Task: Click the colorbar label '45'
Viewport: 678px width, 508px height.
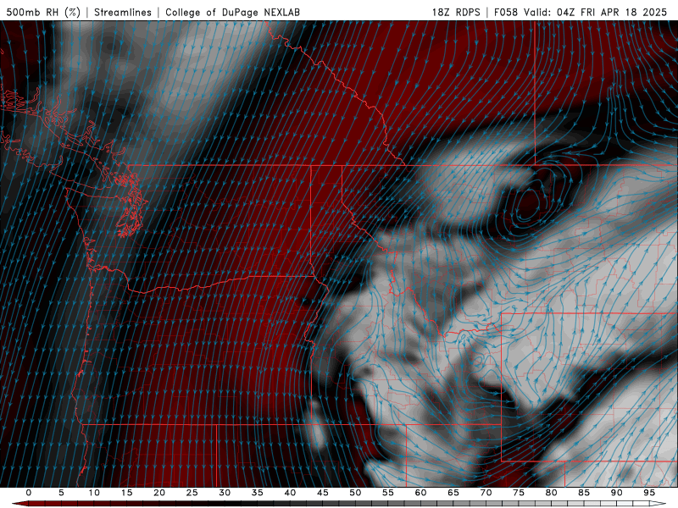Action: 323,493
